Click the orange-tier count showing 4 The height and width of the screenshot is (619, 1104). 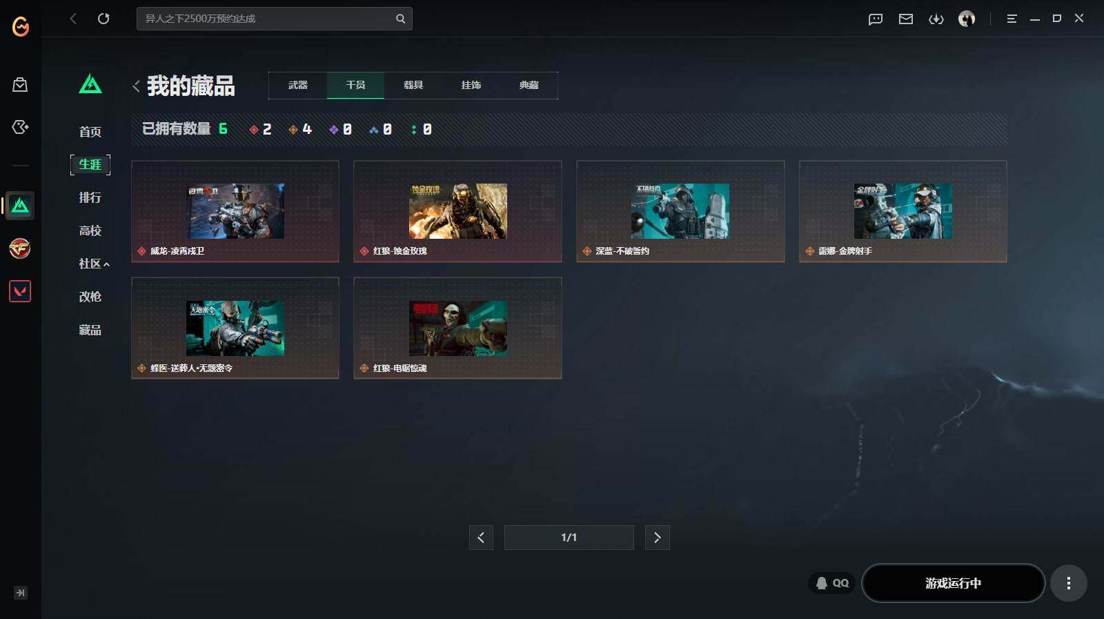tap(300, 130)
